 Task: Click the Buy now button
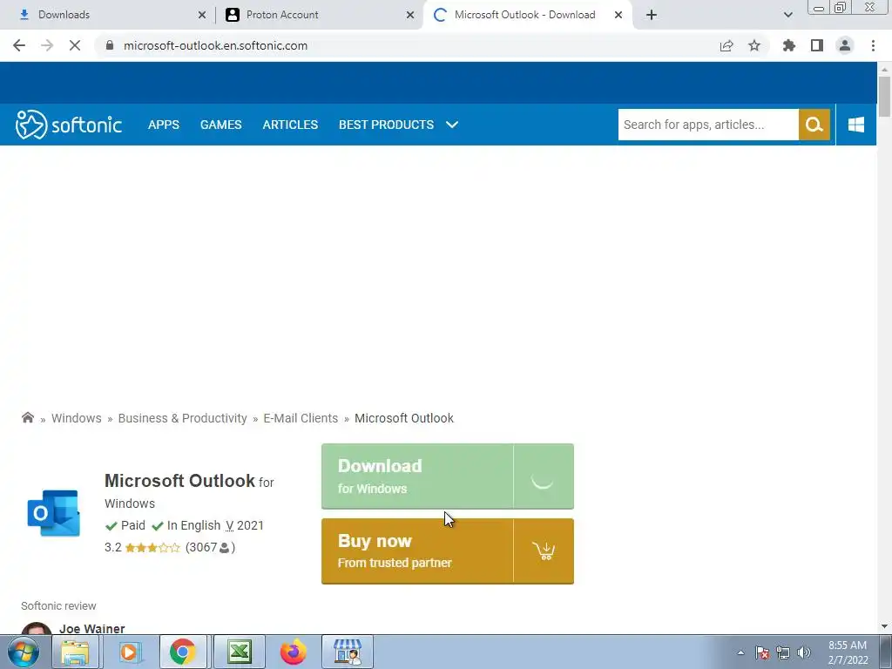tap(447, 551)
